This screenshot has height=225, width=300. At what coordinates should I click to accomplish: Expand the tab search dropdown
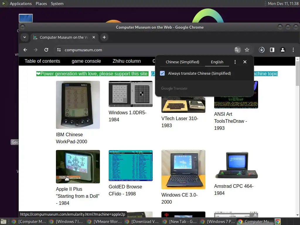tap(25, 37)
